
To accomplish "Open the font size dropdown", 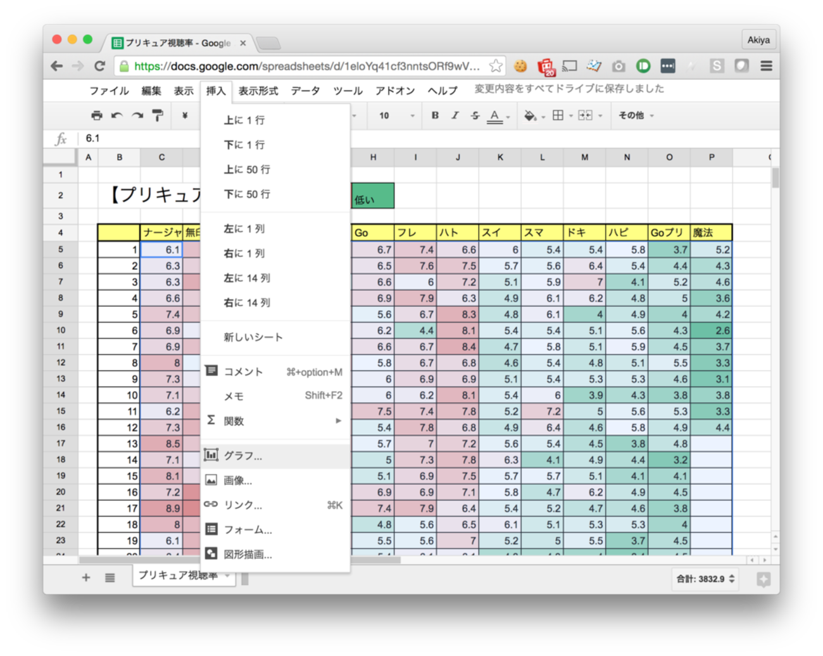I will click(393, 115).
